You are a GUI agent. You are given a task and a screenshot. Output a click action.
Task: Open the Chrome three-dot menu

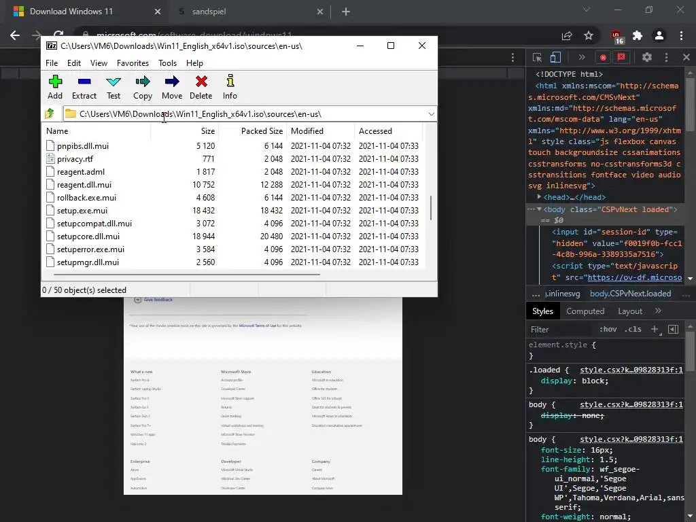pyautogui.click(x=681, y=35)
